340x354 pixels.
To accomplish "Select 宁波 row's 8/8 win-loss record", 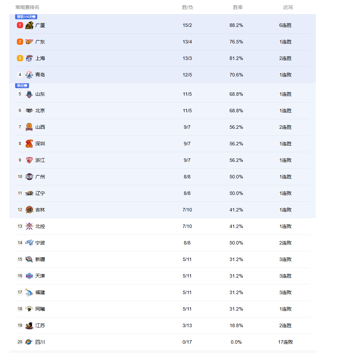I will [187, 243].
